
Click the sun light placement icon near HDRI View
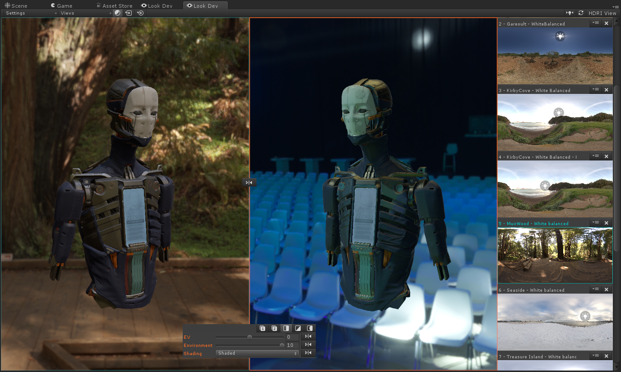pos(570,13)
